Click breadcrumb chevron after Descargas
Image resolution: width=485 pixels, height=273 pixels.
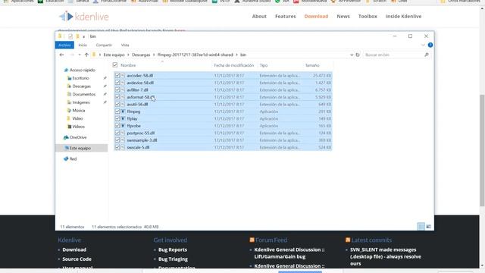[x=154, y=55]
